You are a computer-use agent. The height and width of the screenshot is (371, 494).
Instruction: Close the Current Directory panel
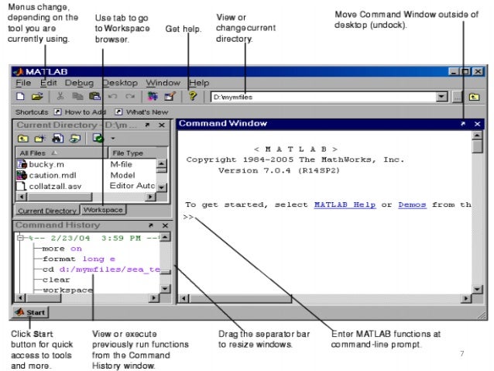(x=162, y=125)
